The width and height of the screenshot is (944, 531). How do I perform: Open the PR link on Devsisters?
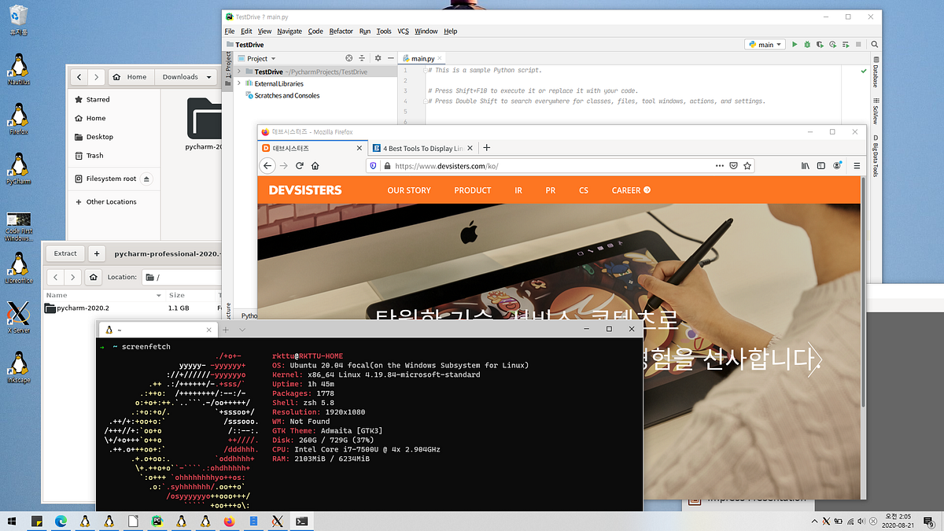[551, 190]
